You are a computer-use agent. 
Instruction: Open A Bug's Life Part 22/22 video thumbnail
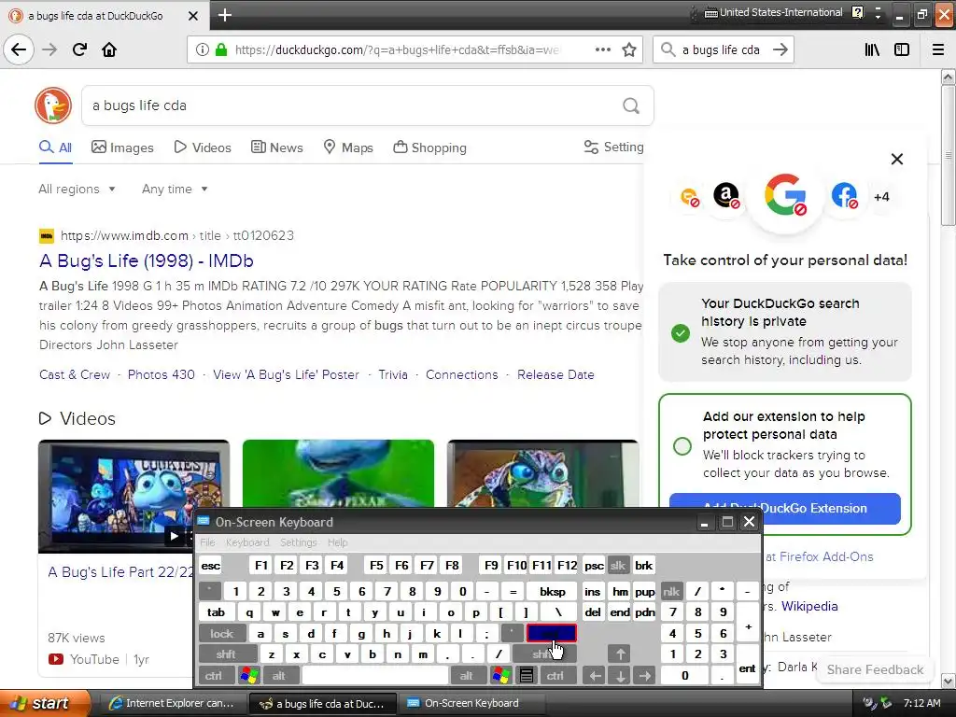(134, 497)
